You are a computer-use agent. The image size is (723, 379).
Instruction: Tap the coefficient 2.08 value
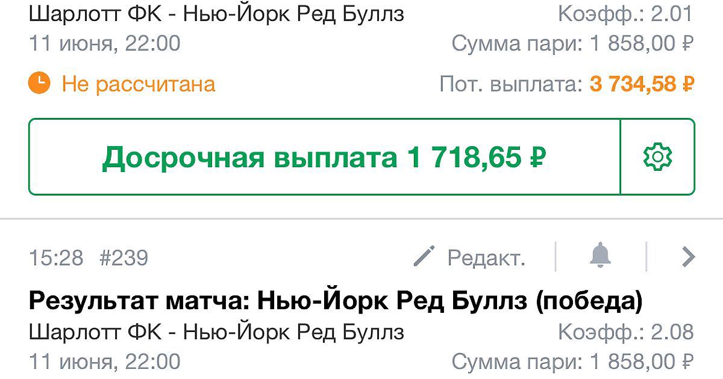pyautogui.click(x=672, y=331)
